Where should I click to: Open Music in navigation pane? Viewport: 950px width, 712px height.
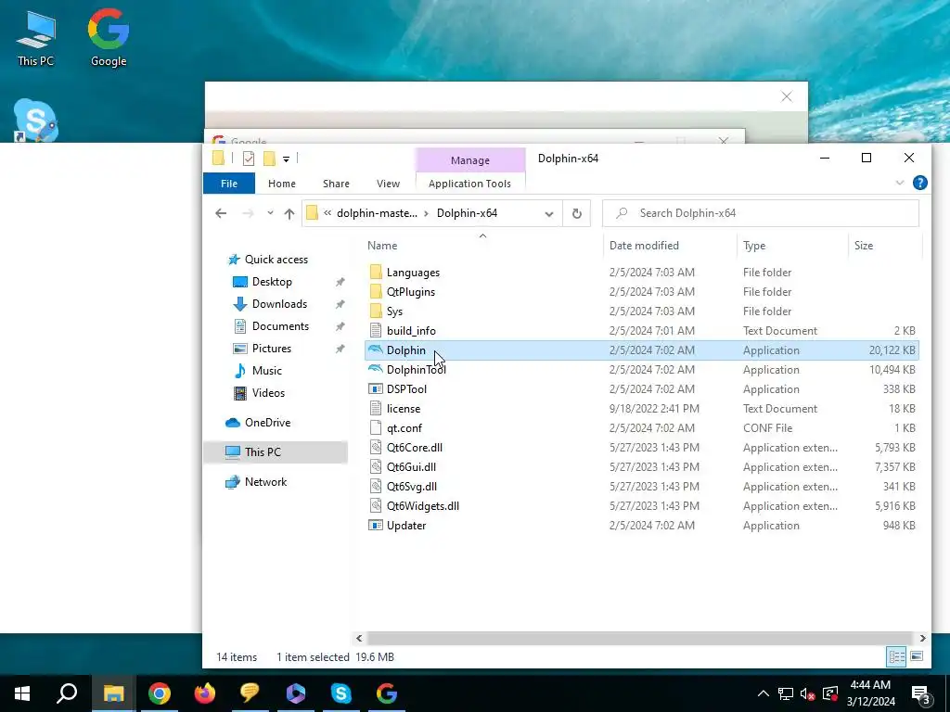pos(266,371)
